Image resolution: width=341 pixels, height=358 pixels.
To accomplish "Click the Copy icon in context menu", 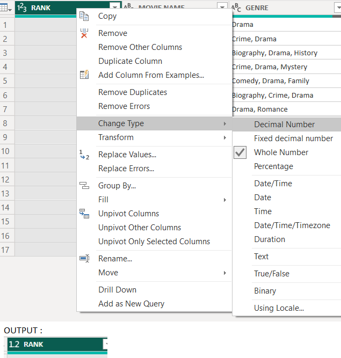I will [84, 16].
